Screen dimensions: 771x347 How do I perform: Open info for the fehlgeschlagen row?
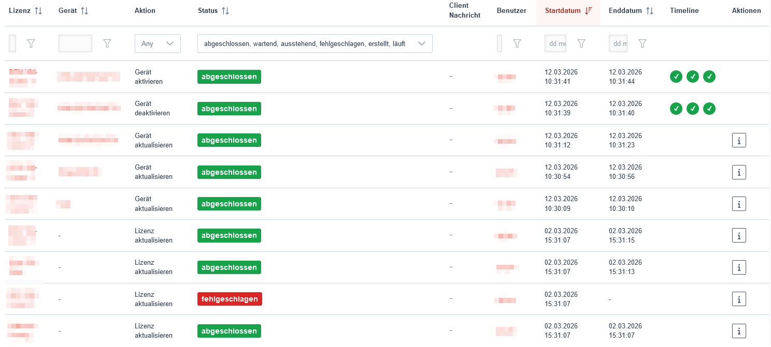point(739,299)
